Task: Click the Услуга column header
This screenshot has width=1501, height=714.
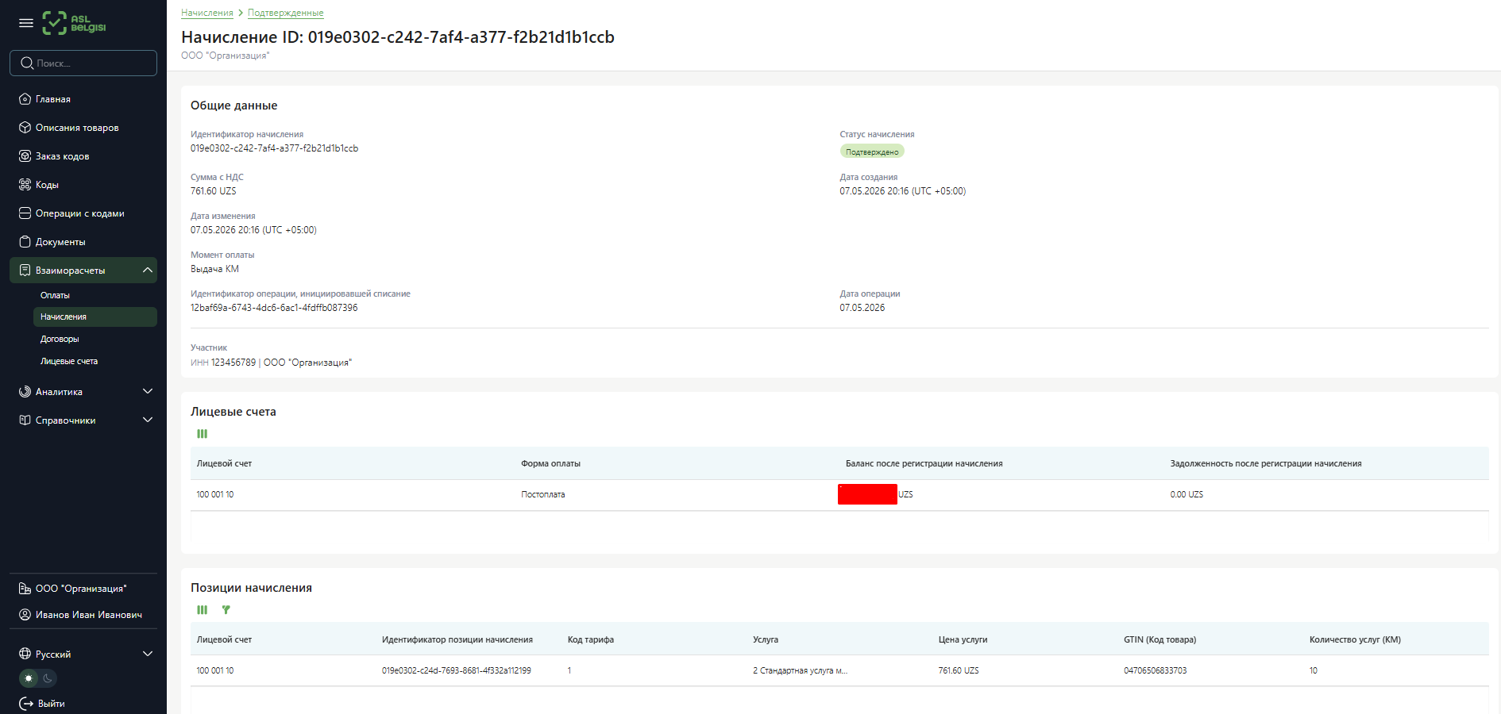Action: click(766, 639)
